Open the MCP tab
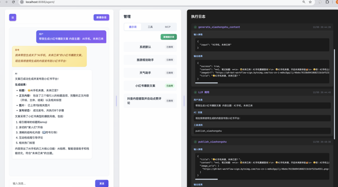Screen dimensions: 338x187 (x=168, y=27)
